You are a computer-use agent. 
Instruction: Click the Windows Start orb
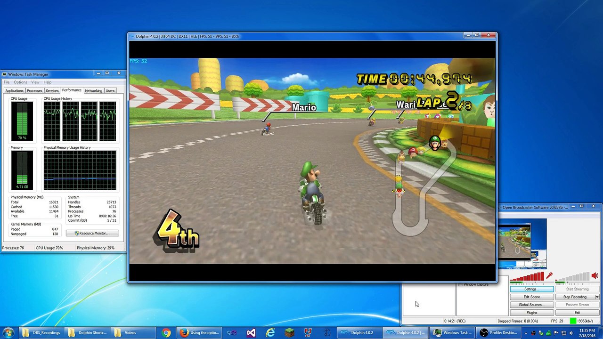click(8, 332)
